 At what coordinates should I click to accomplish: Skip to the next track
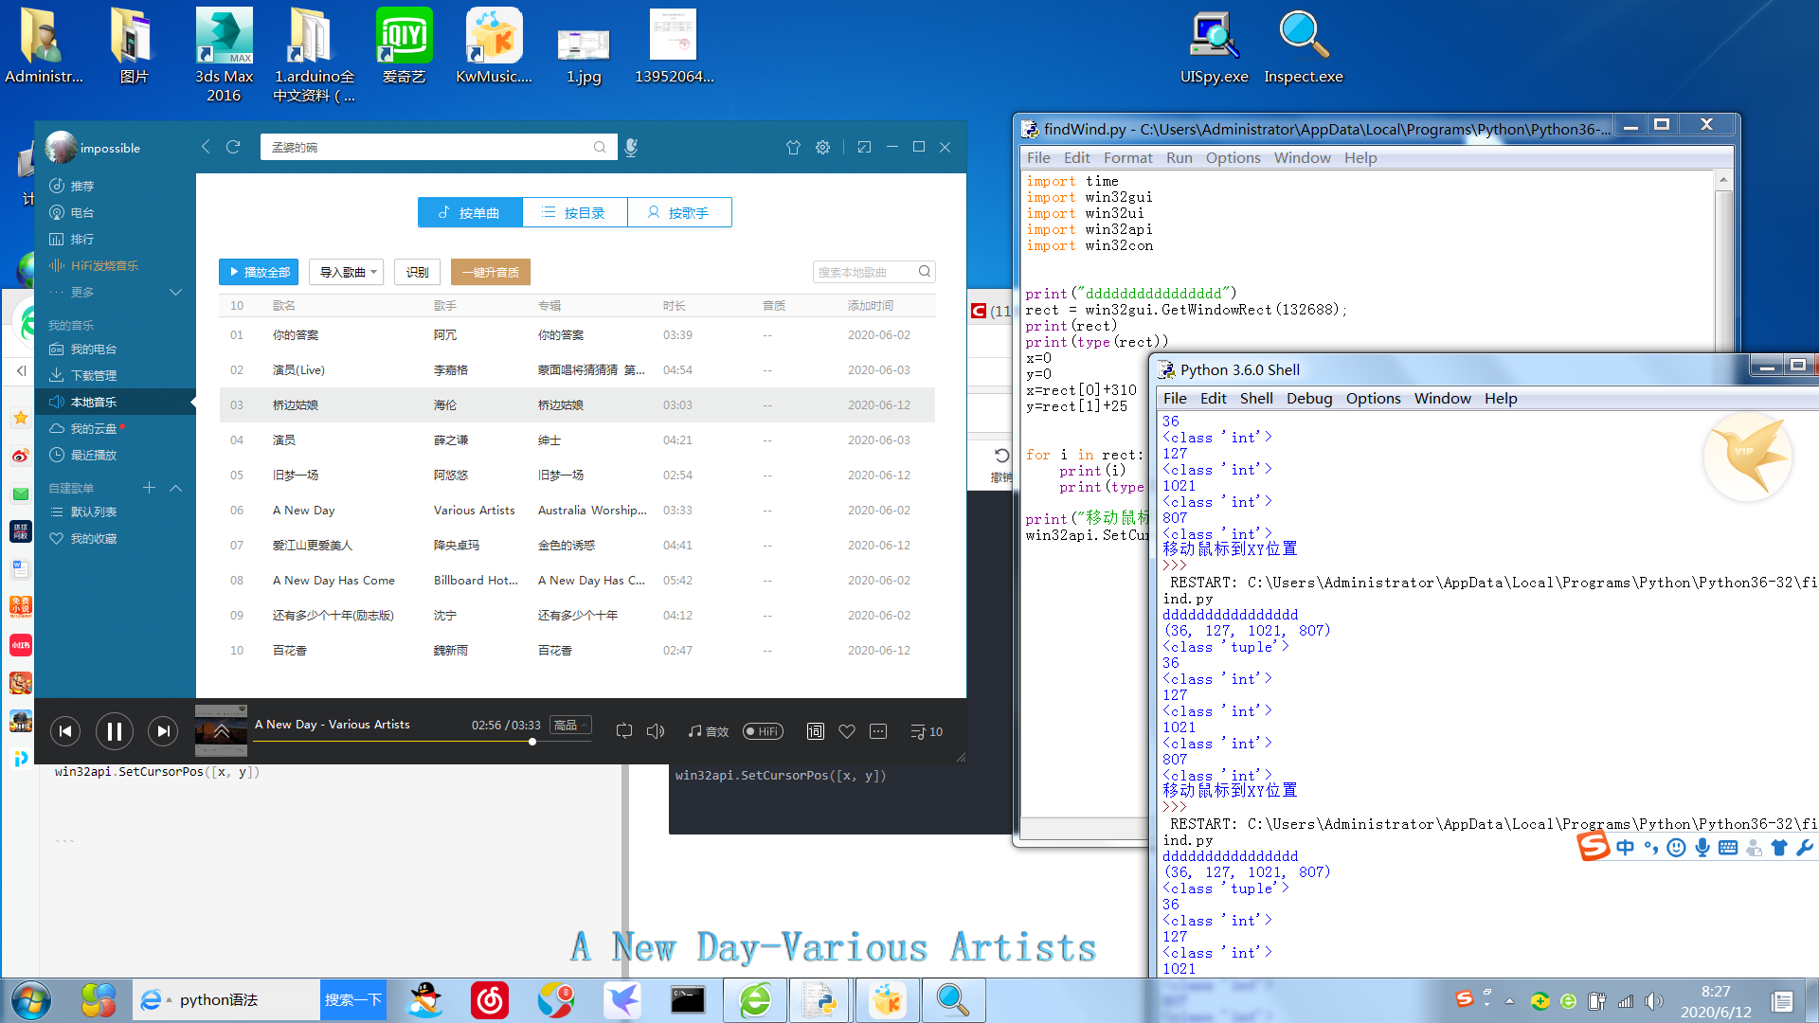163,731
